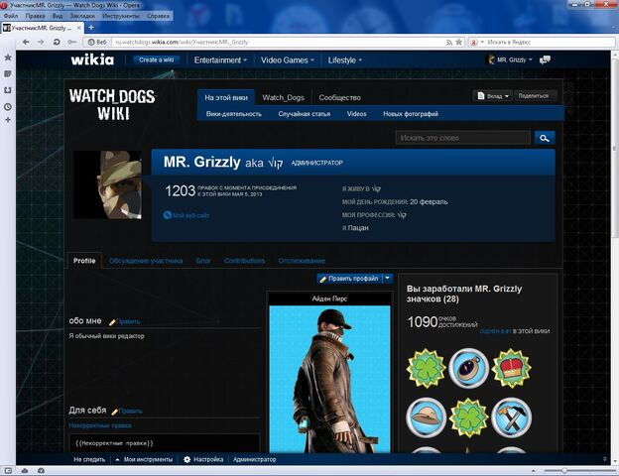Select the Сообщество navigation tab
The width and height of the screenshot is (619, 476).
pyautogui.click(x=339, y=97)
